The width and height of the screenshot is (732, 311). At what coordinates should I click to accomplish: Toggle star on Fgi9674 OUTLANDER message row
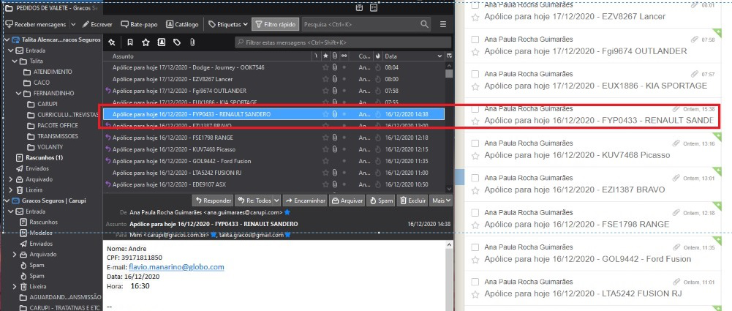[325, 91]
